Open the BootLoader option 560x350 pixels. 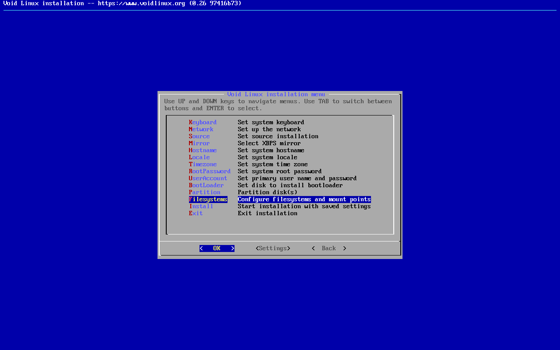206,185
